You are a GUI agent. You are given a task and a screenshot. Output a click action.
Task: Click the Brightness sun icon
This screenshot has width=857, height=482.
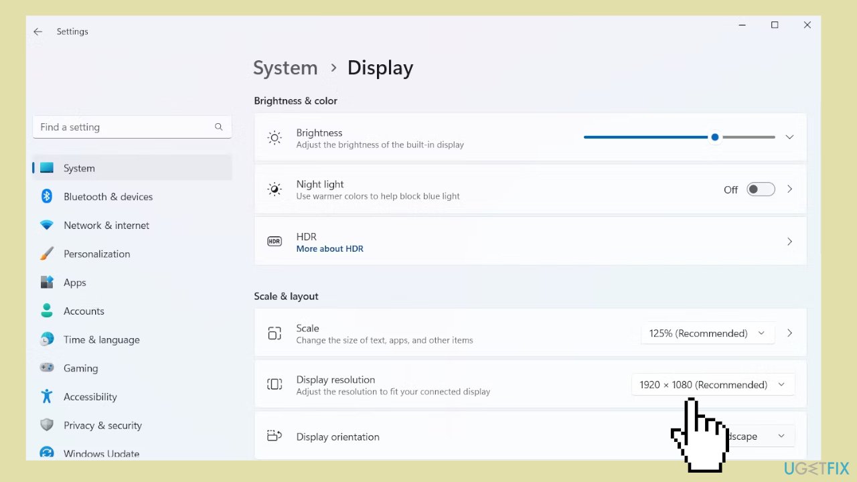tap(275, 138)
